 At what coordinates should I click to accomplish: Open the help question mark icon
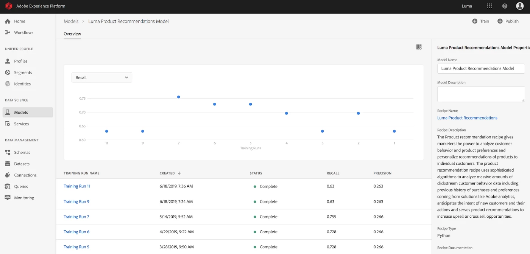click(505, 6)
